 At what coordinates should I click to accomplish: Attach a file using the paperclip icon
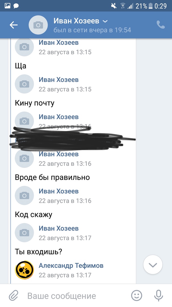(14, 295)
